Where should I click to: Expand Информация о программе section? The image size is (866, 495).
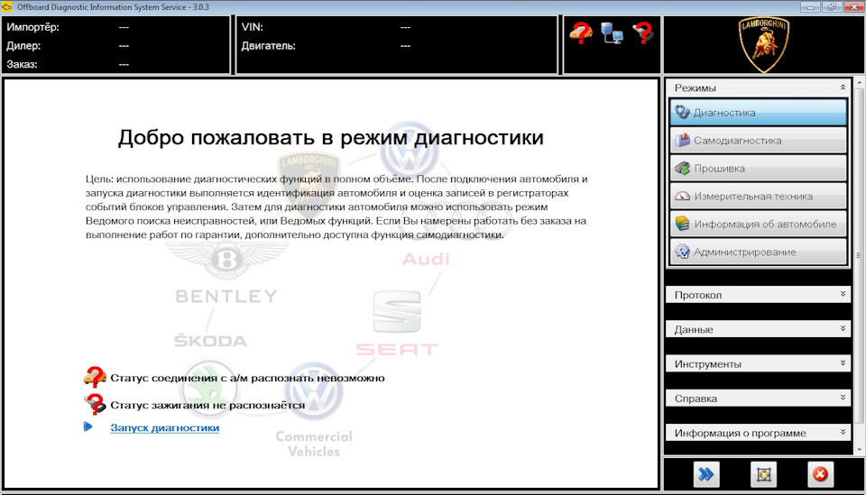point(758,433)
